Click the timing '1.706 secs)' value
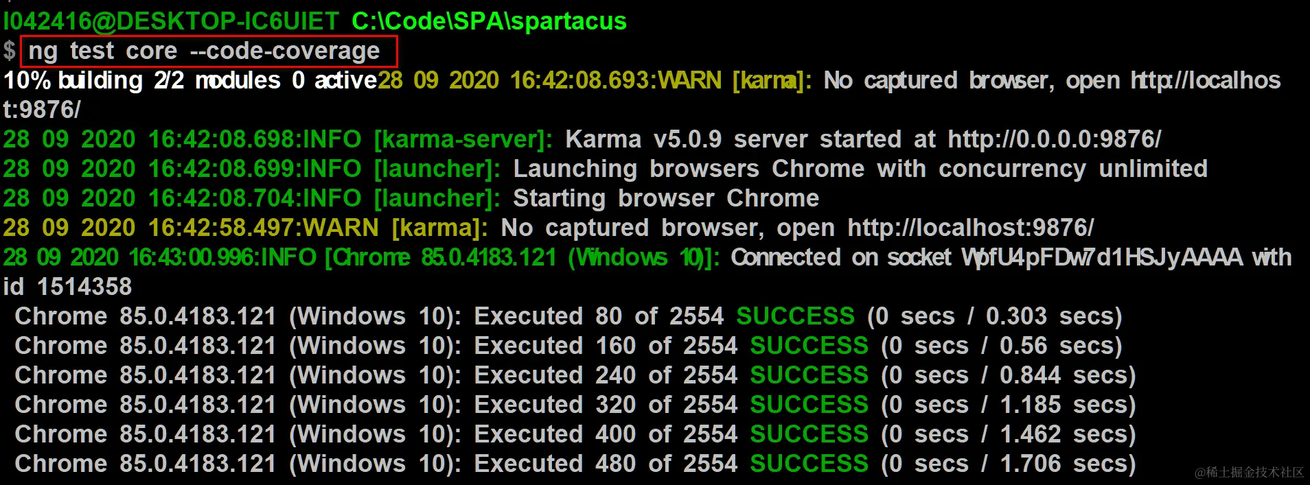 [1068, 464]
